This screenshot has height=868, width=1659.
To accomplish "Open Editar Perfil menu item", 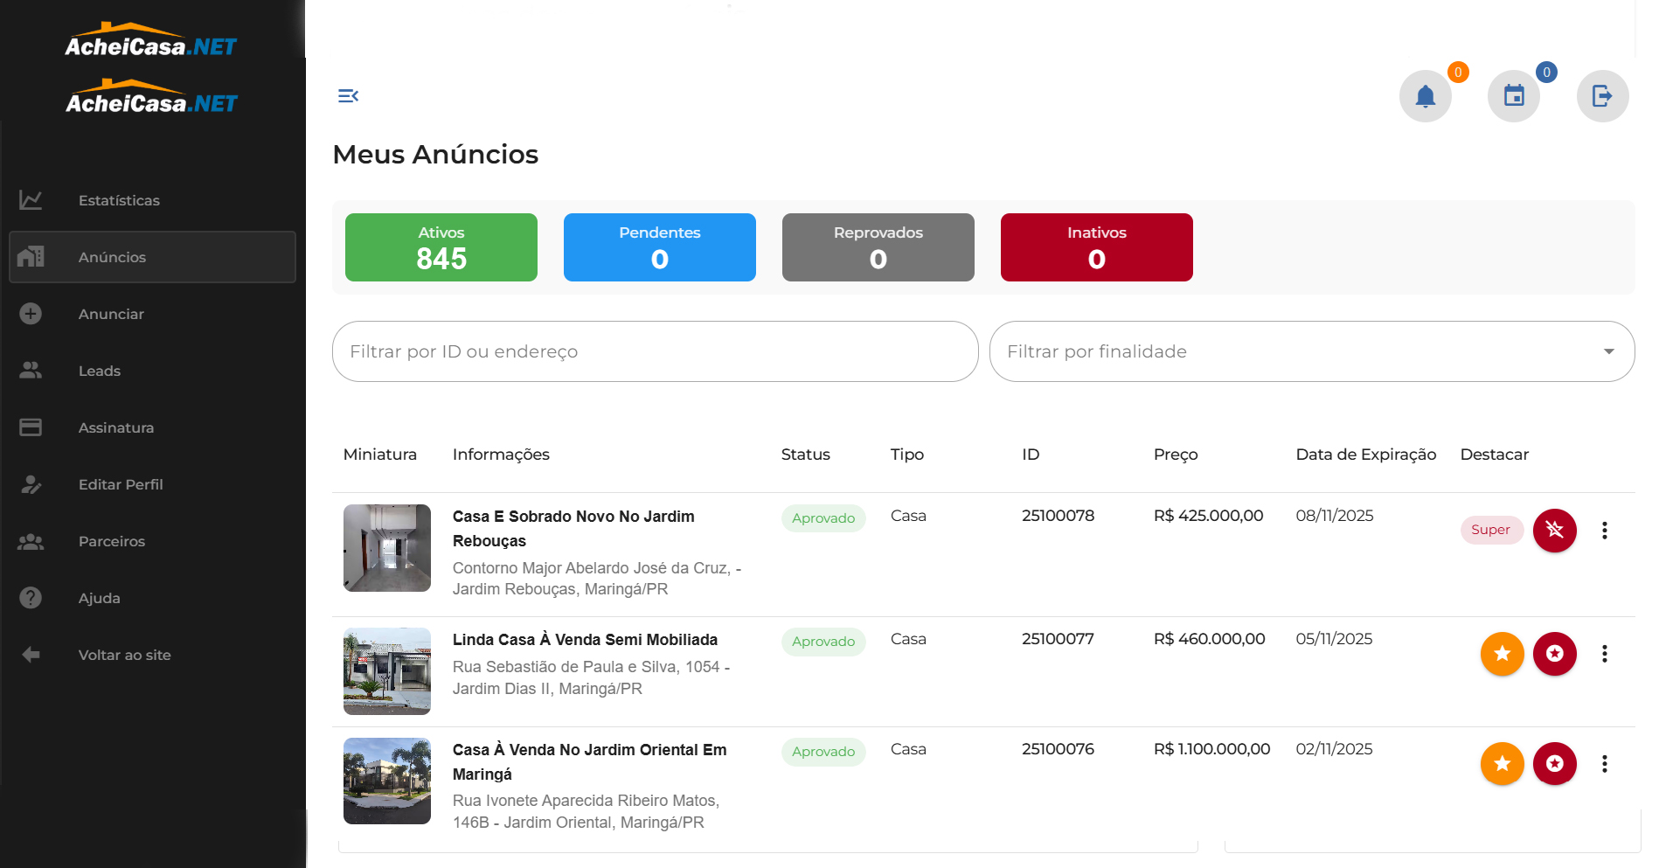I will 121,484.
